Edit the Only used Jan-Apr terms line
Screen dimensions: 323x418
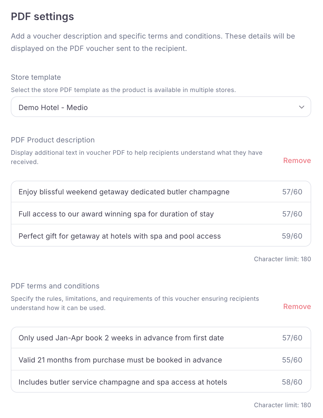click(161, 338)
